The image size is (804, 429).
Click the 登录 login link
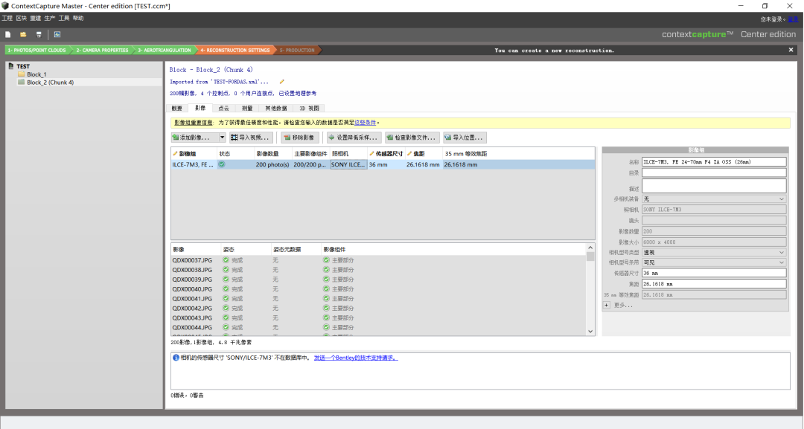tap(793, 19)
